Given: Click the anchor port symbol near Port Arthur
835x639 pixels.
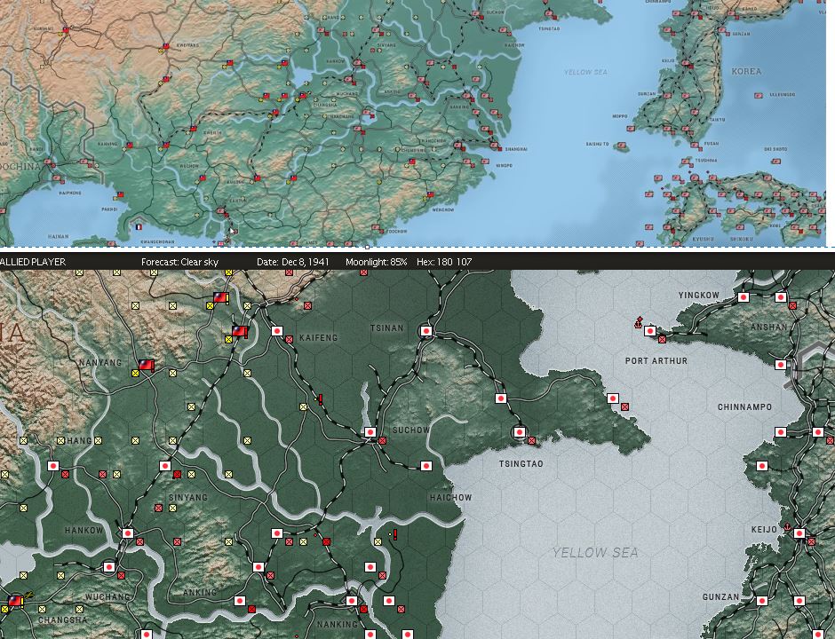Looking at the screenshot, I should tap(638, 324).
